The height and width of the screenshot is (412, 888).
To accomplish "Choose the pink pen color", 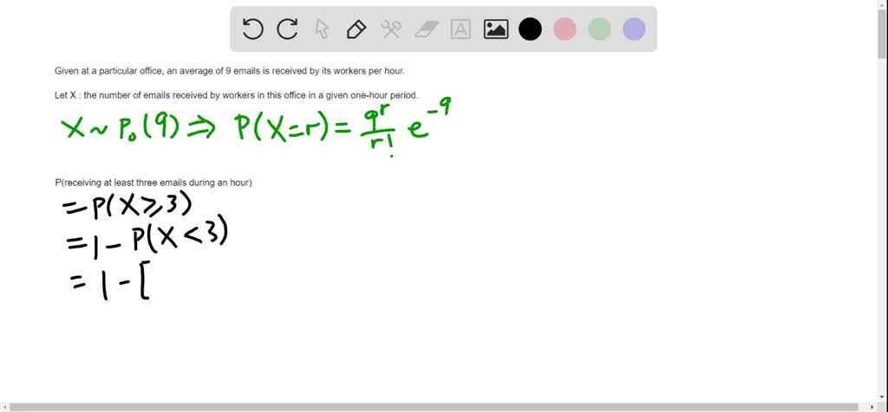I will pos(565,29).
